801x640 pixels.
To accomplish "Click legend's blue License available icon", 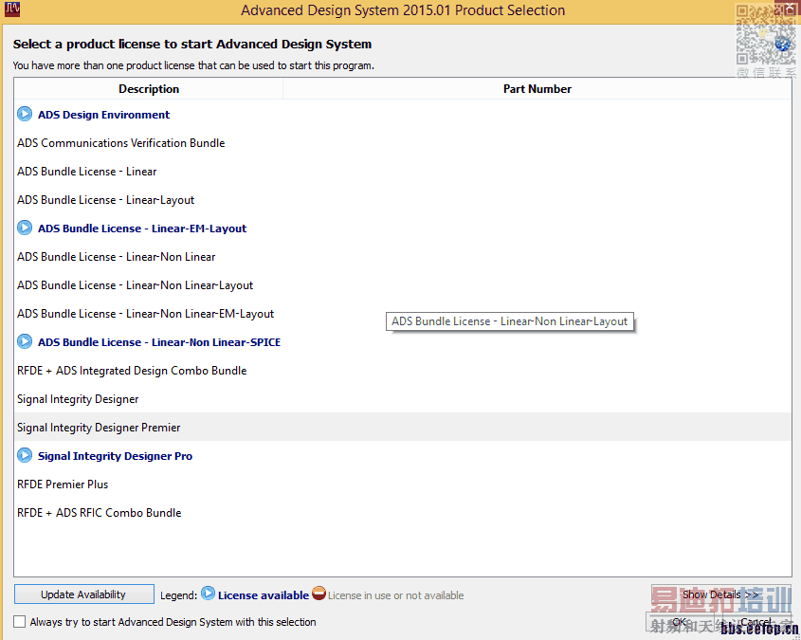I will (208, 594).
